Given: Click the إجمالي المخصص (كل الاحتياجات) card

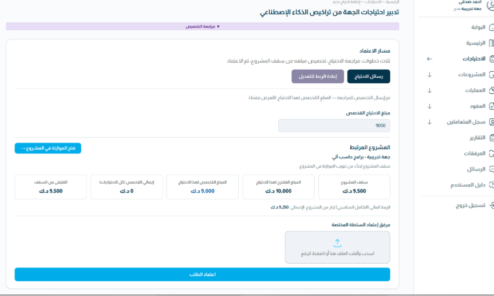Looking at the screenshot, I should coord(127,187).
